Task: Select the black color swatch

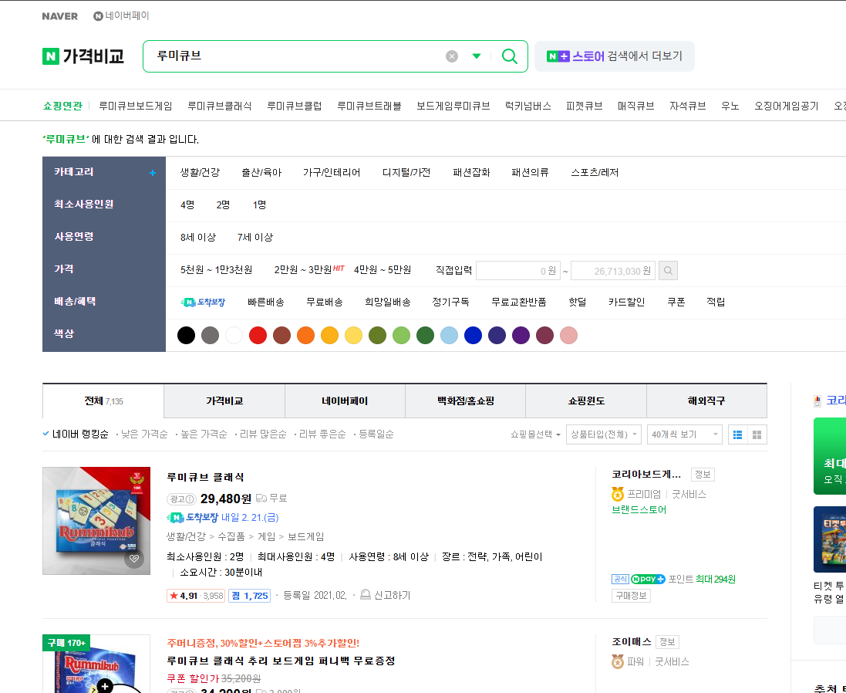Action: [186, 335]
